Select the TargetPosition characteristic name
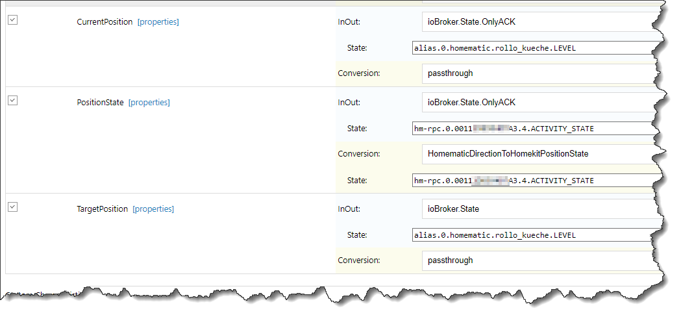This screenshot has width=681, height=317. [x=102, y=209]
